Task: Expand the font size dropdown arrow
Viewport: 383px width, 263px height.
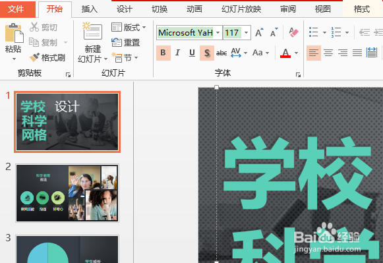Action: point(247,32)
